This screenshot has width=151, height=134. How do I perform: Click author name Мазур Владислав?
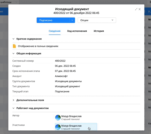click(71, 116)
